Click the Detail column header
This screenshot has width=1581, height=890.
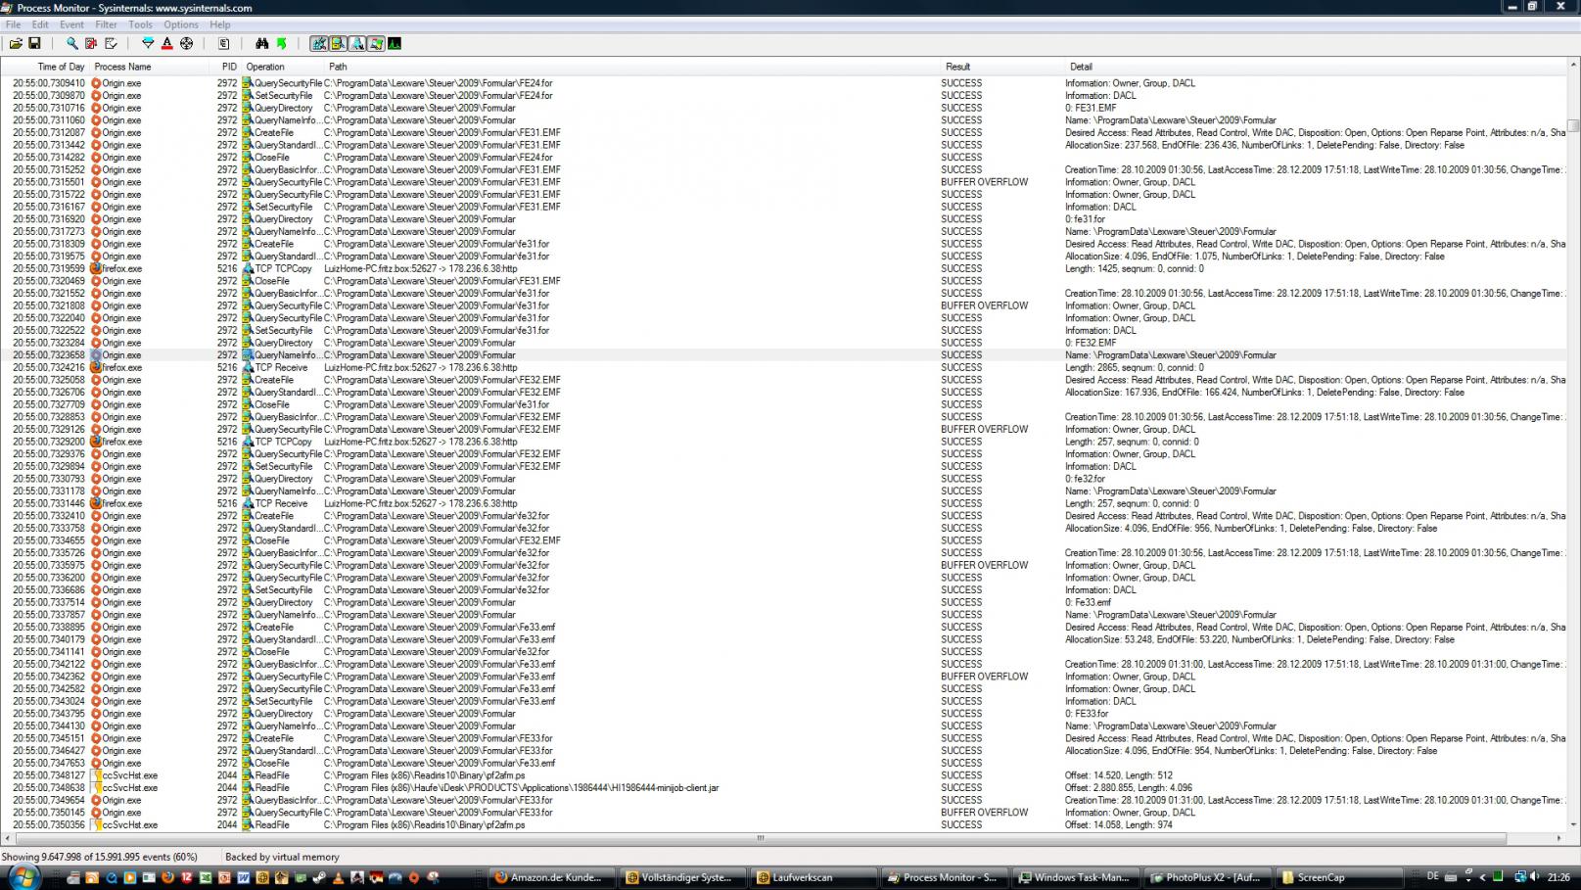click(1316, 67)
